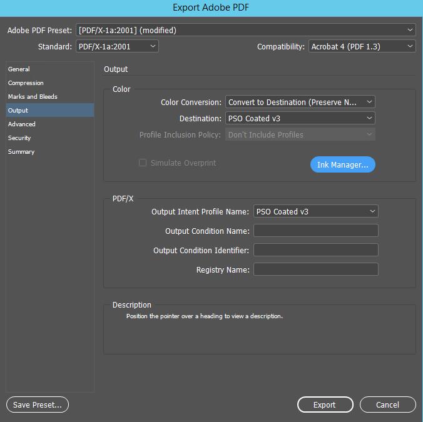Click the Registry Name field
The image size is (423, 422).
(x=316, y=269)
